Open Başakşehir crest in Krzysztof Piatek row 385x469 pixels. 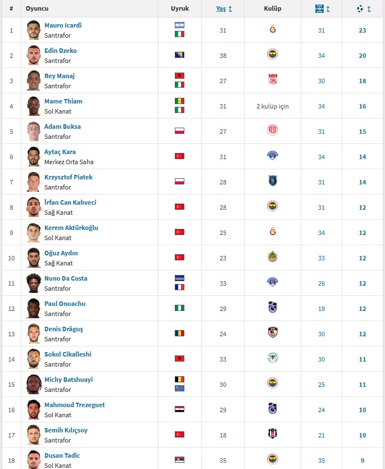coord(273,181)
